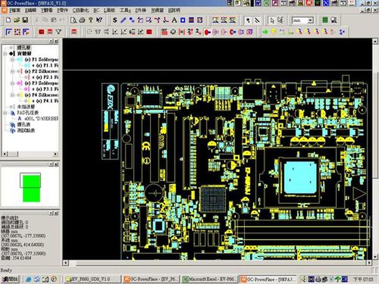This screenshot has width=379, height=284.
Task: Click the Windows Start button
Action: click(x=9, y=279)
